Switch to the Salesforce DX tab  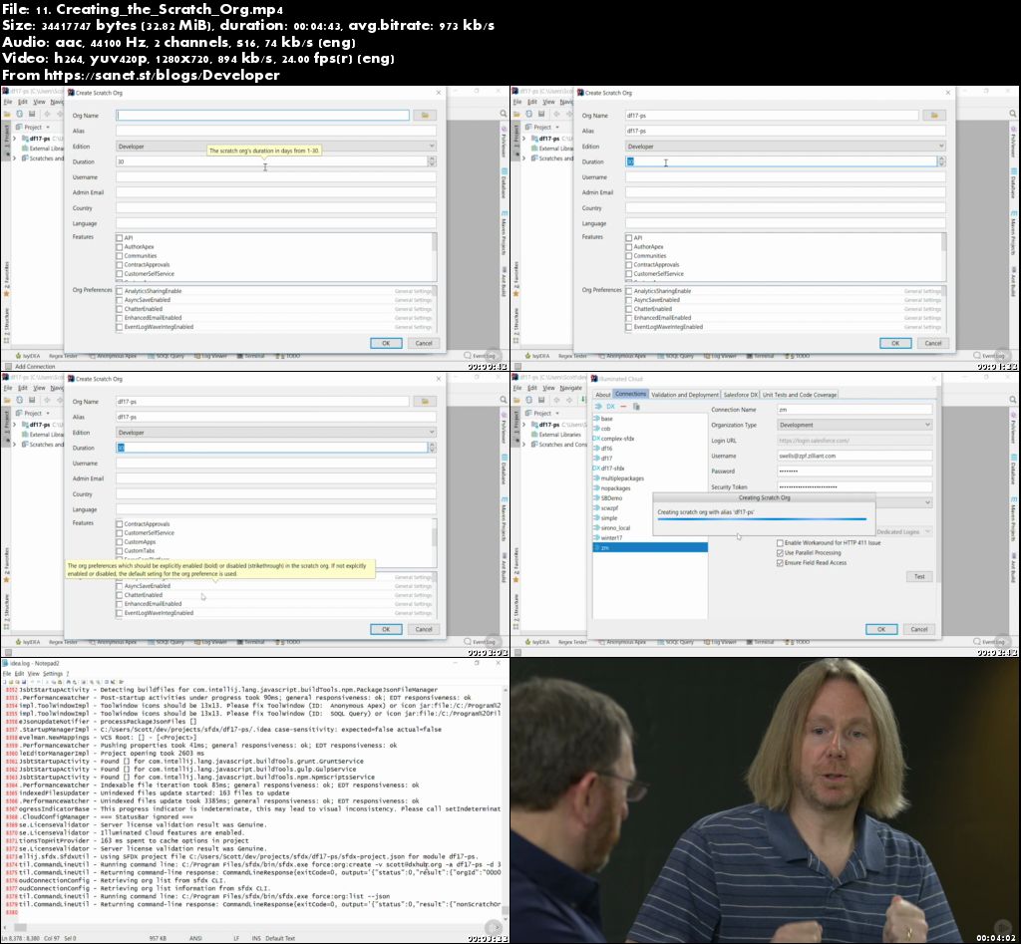741,395
